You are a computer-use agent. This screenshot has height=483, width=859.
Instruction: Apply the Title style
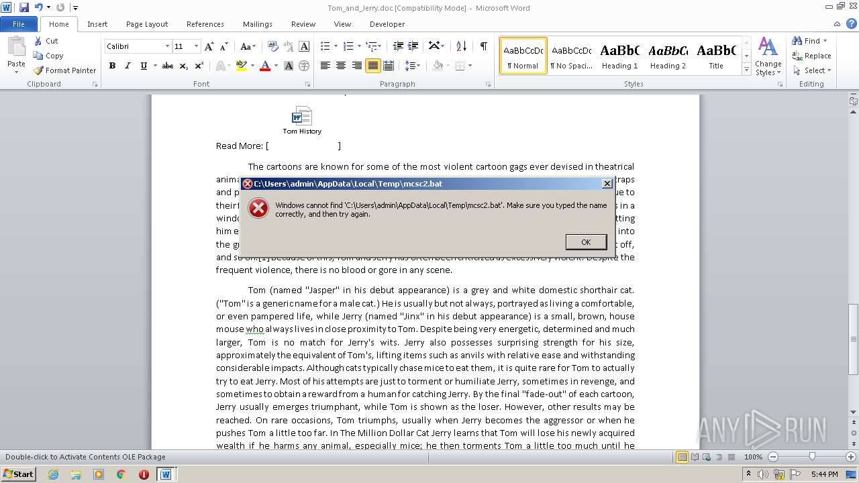pyautogui.click(x=716, y=56)
